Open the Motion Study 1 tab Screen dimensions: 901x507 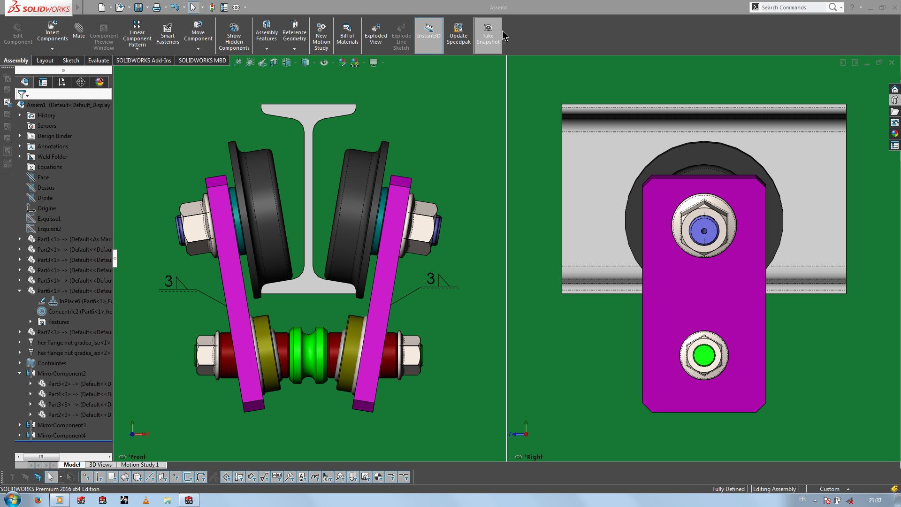(x=140, y=465)
